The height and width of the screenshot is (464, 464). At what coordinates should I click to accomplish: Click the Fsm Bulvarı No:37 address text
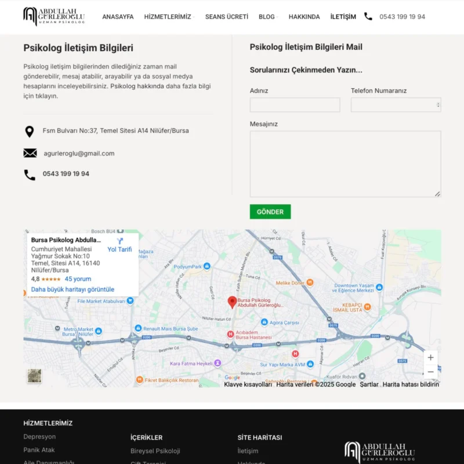[x=115, y=130]
